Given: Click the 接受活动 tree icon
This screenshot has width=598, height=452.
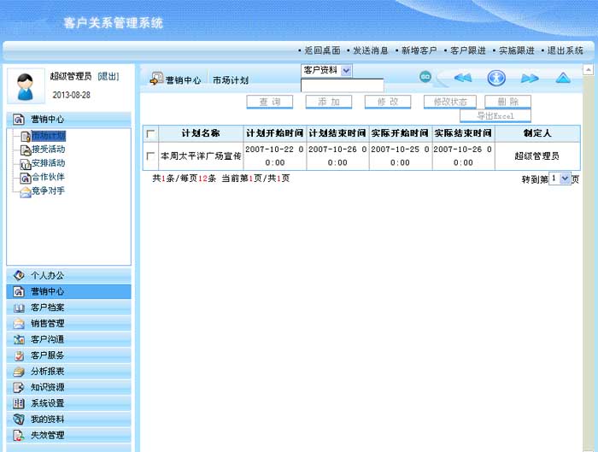Looking at the screenshot, I should (26, 150).
